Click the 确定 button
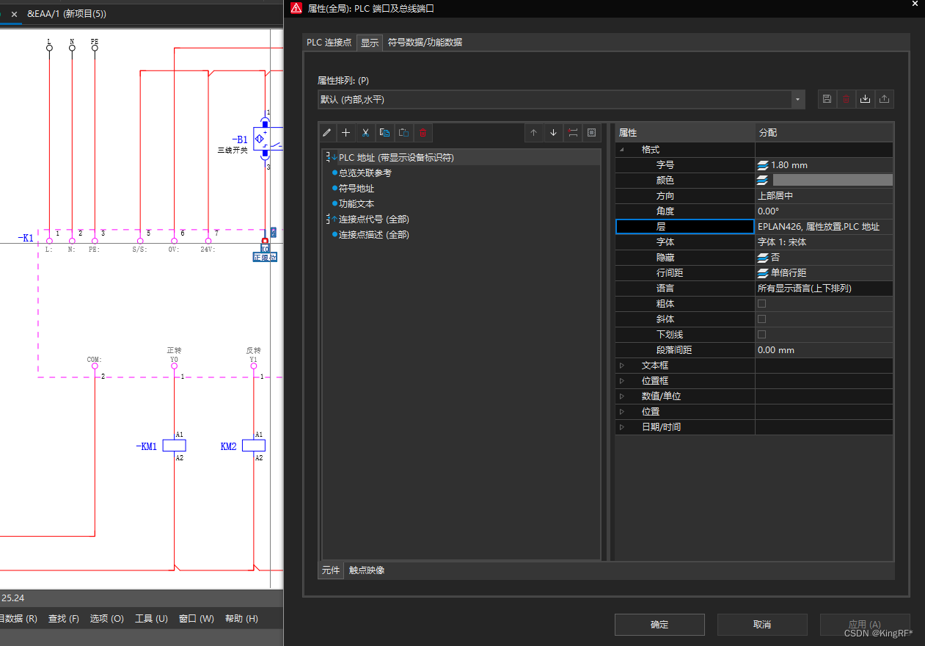Screen dimensions: 925x646 click(659, 625)
